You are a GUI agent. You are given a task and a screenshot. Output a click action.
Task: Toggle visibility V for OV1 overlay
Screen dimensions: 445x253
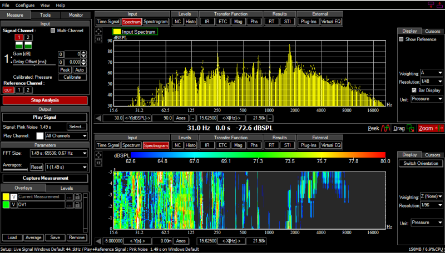click(14, 204)
